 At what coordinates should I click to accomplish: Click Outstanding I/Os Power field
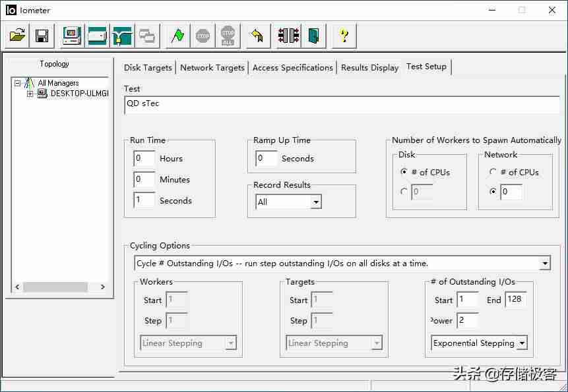[x=468, y=320]
